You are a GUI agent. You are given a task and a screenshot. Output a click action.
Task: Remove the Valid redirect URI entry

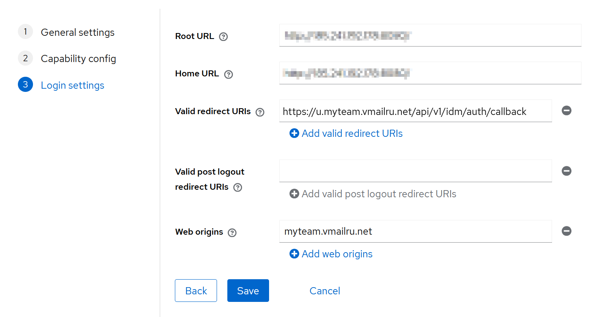point(566,111)
